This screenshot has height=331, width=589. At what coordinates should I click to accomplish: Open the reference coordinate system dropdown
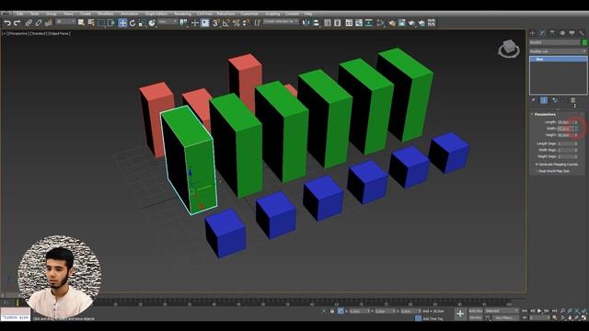pyautogui.click(x=167, y=22)
